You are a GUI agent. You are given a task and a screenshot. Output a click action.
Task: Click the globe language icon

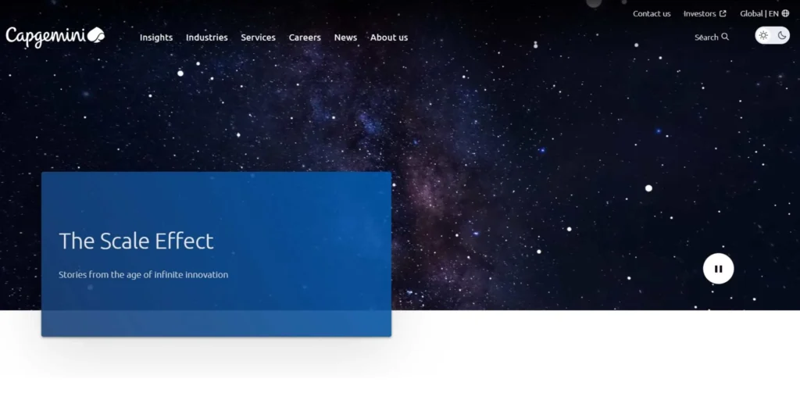[785, 14]
